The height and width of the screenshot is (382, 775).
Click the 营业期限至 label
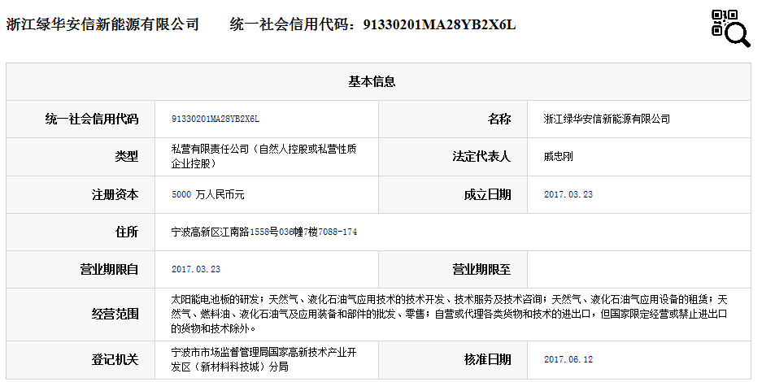tap(481, 269)
